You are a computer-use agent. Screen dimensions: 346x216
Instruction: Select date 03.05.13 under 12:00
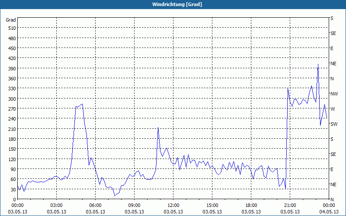click(173, 212)
